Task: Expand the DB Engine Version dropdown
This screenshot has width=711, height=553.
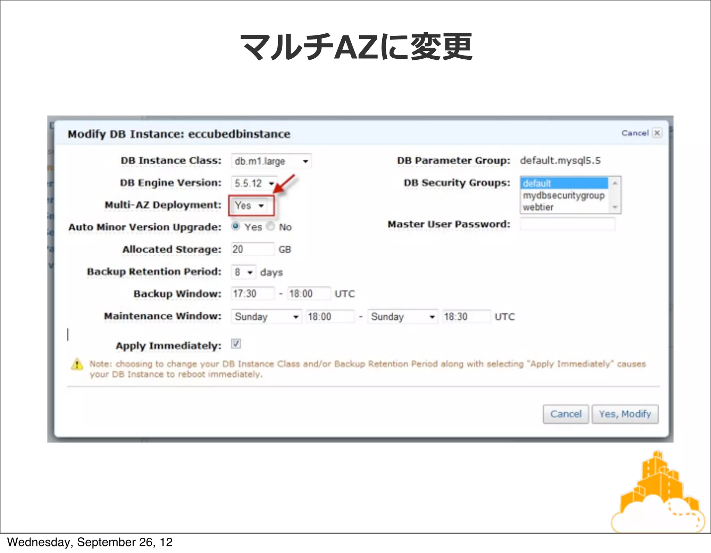Action: coord(254,183)
